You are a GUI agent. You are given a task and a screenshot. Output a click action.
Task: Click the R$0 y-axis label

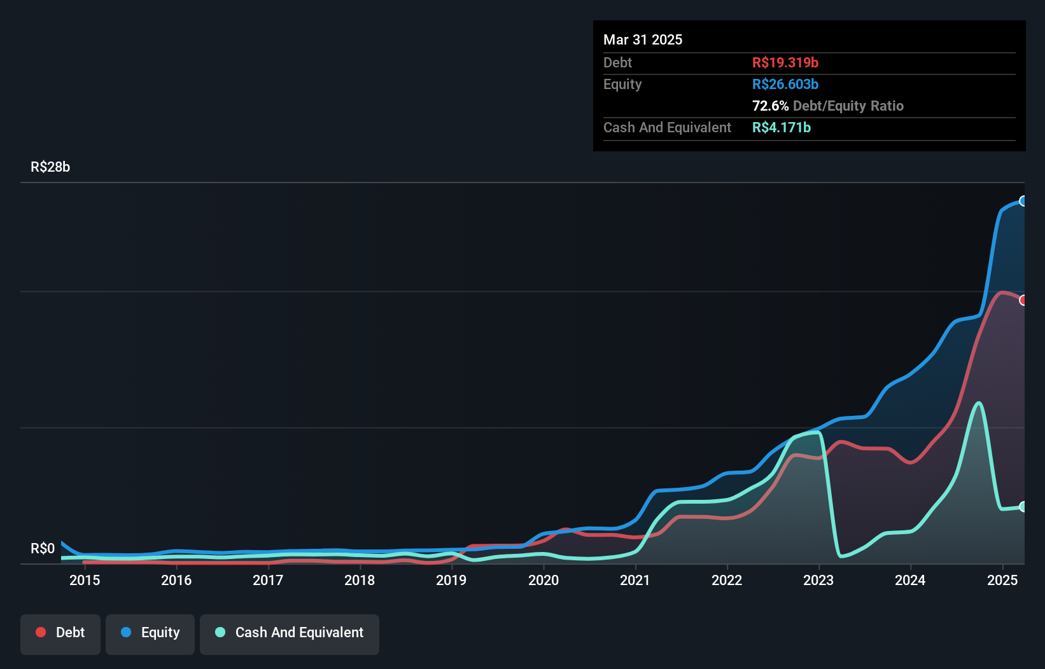coord(43,549)
